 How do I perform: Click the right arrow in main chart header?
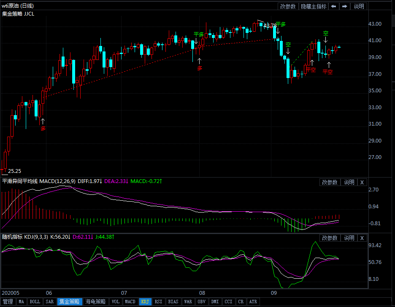coord(345,6)
